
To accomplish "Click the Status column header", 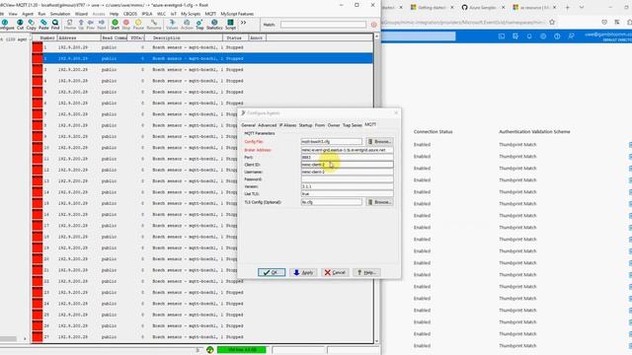I will pos(234,37).
